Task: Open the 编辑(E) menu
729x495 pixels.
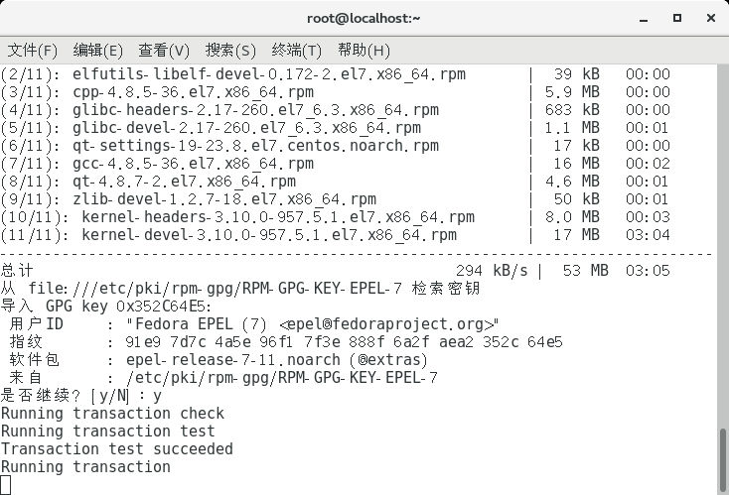Action: click(97, 51)
